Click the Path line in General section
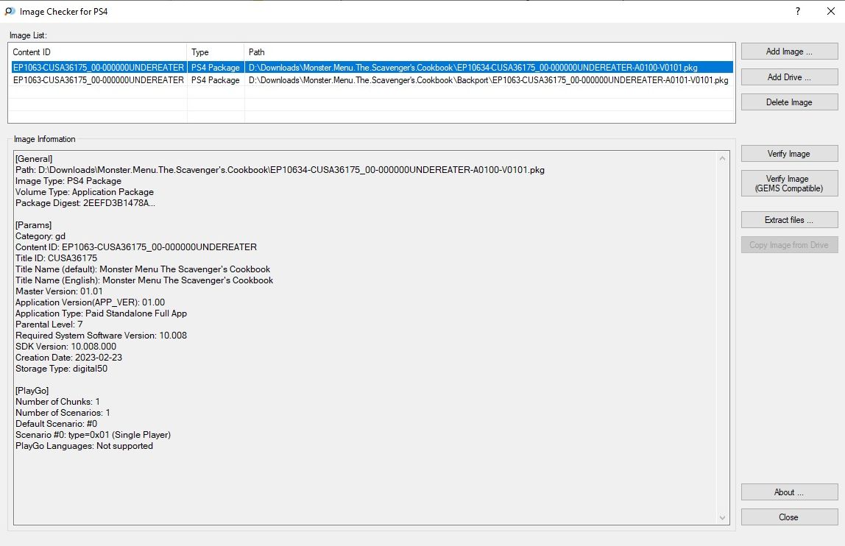The image size is (845, 546). coord(280,170)
